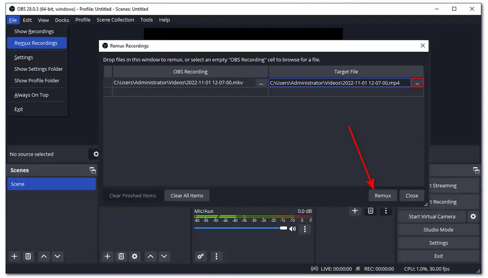The width and height of the screenshot is (488, 278).
Task: Click the Remux button
Action: 383,196
